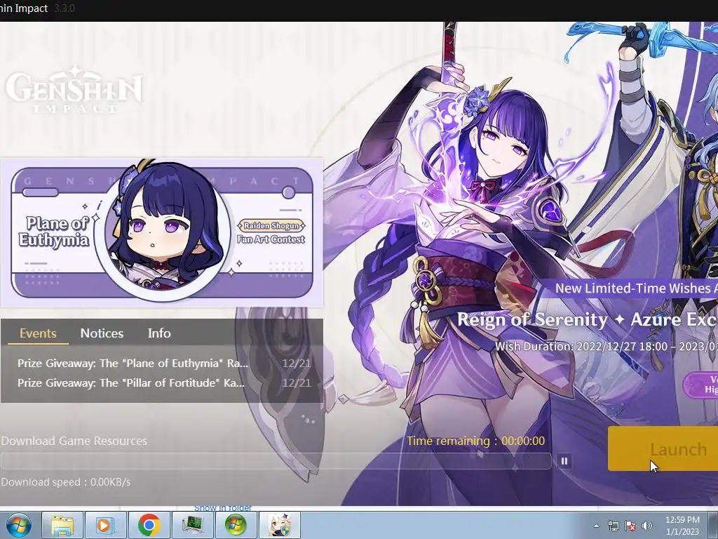This screenshot has height=539, width=718.
Task: Open Windows Explorer from the taskbar
Action: pos(62,525)
